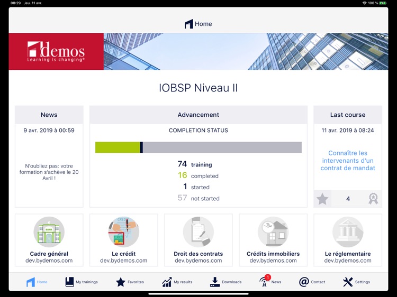
Task: Open the Cadre général bank icon
Action: coord(49,232)
